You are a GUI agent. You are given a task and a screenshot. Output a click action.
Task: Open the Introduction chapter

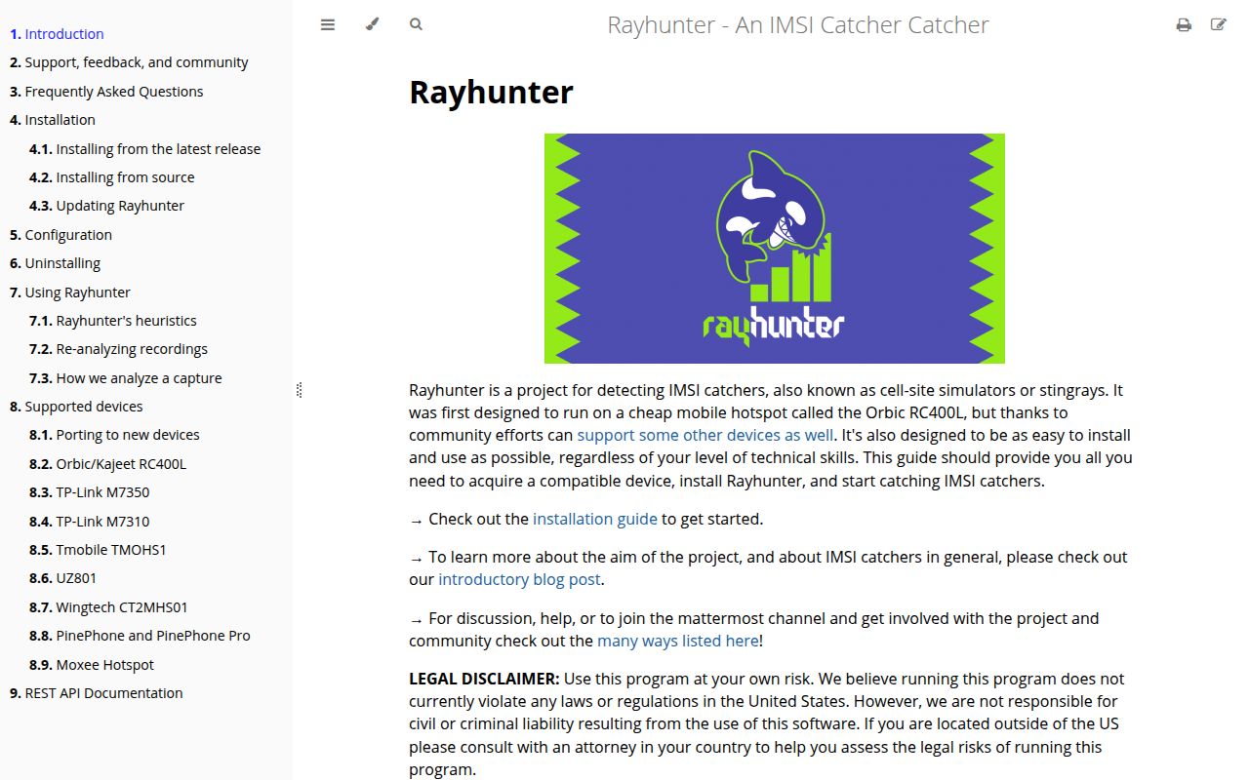point(57,34)
